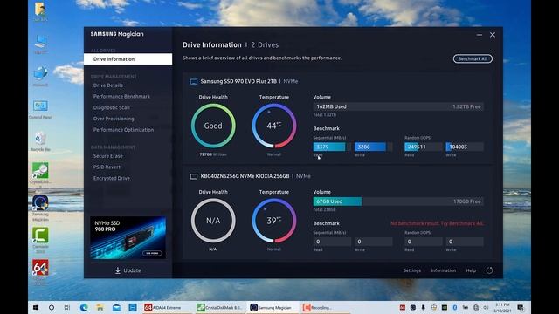The width and height of the screenshot is (559, 314).
Task: Open Secure Erase in the sidebar
Action: coord(107,156)
